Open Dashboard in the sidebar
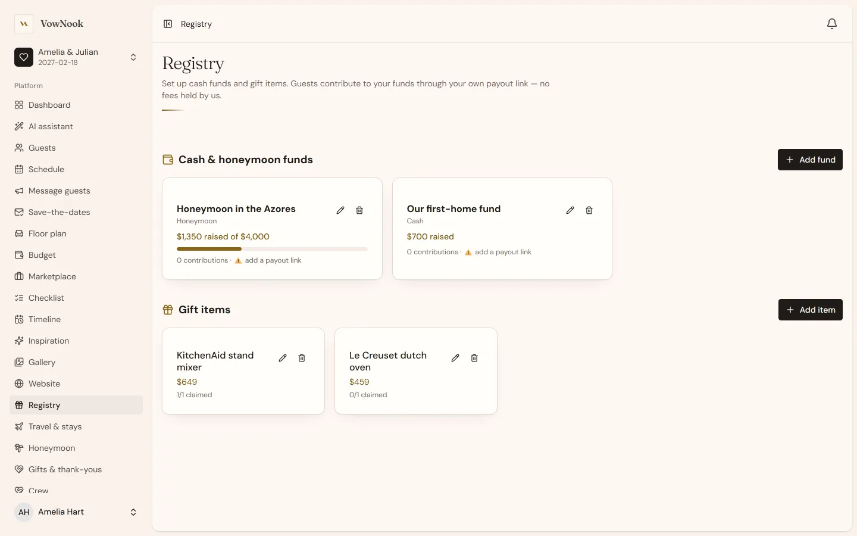The width and height of the screenshot is (857, 536). [76, 105]
